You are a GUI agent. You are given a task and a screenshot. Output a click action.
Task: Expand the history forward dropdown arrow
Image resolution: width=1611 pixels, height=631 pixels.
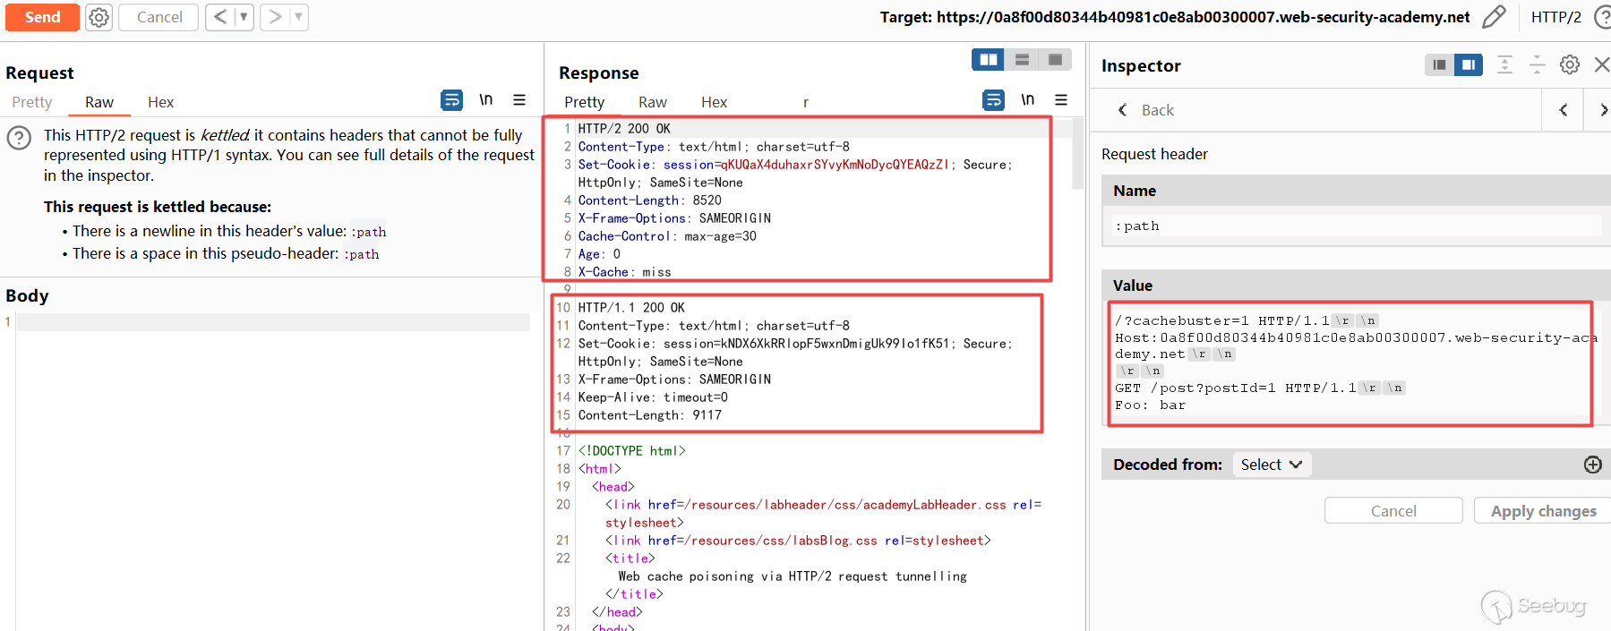(298, 17)
